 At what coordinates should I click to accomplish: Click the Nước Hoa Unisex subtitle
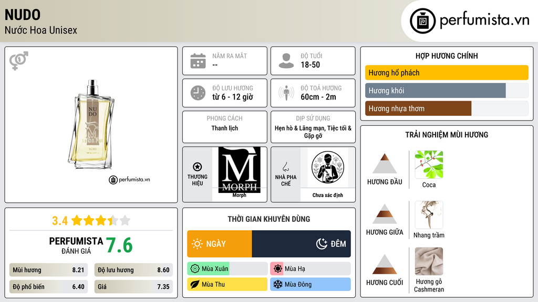[x=41, y=30]
